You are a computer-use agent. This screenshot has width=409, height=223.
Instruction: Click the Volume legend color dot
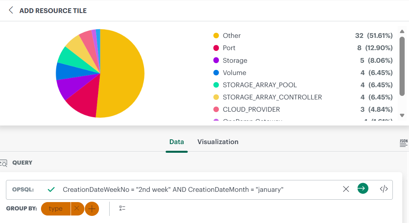coord(216,73)
